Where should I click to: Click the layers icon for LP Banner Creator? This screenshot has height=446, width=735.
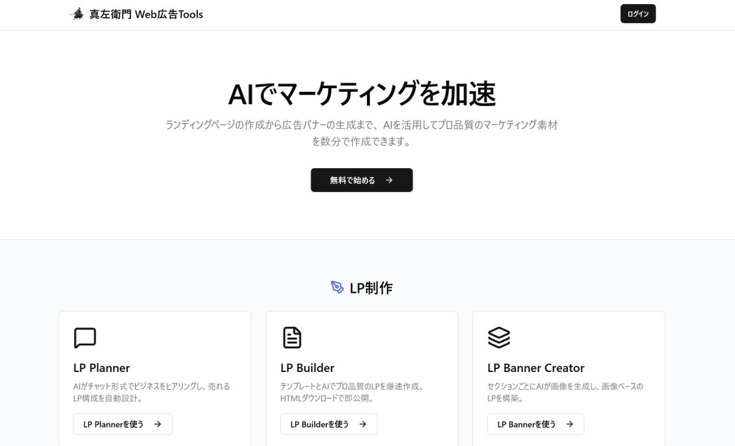[499, 338]
